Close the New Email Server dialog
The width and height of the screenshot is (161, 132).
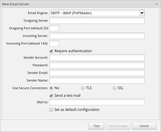pyautogui.click(x=157, y=4)
